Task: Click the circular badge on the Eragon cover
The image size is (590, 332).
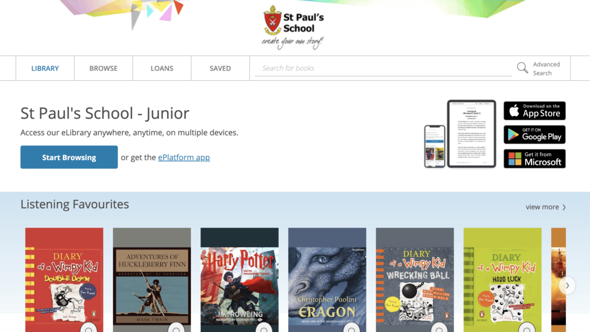Action: [351, 329]
